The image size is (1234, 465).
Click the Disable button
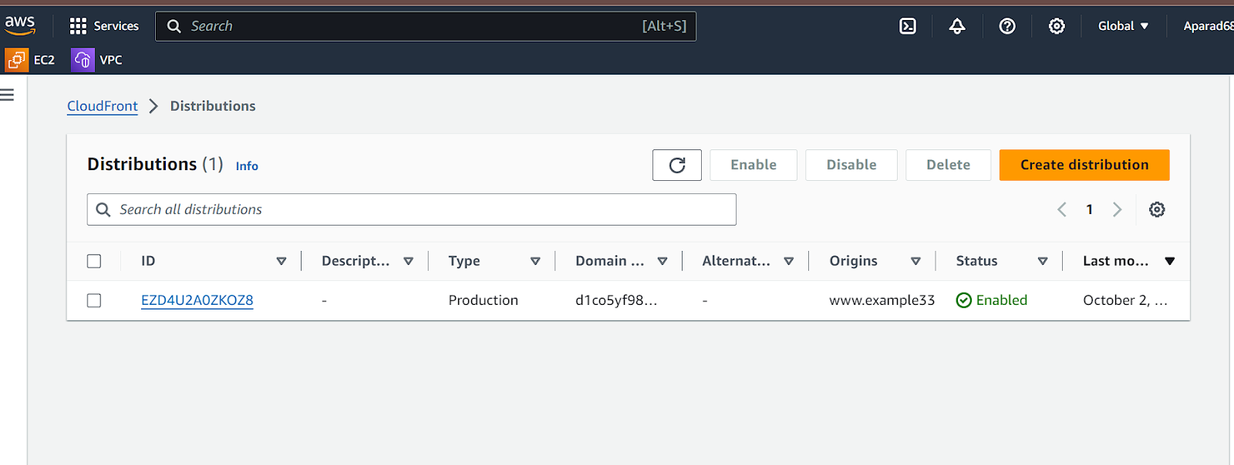click(x=851, y=165)
